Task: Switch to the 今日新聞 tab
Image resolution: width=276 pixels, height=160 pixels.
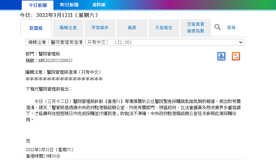Action: point(38,5)
